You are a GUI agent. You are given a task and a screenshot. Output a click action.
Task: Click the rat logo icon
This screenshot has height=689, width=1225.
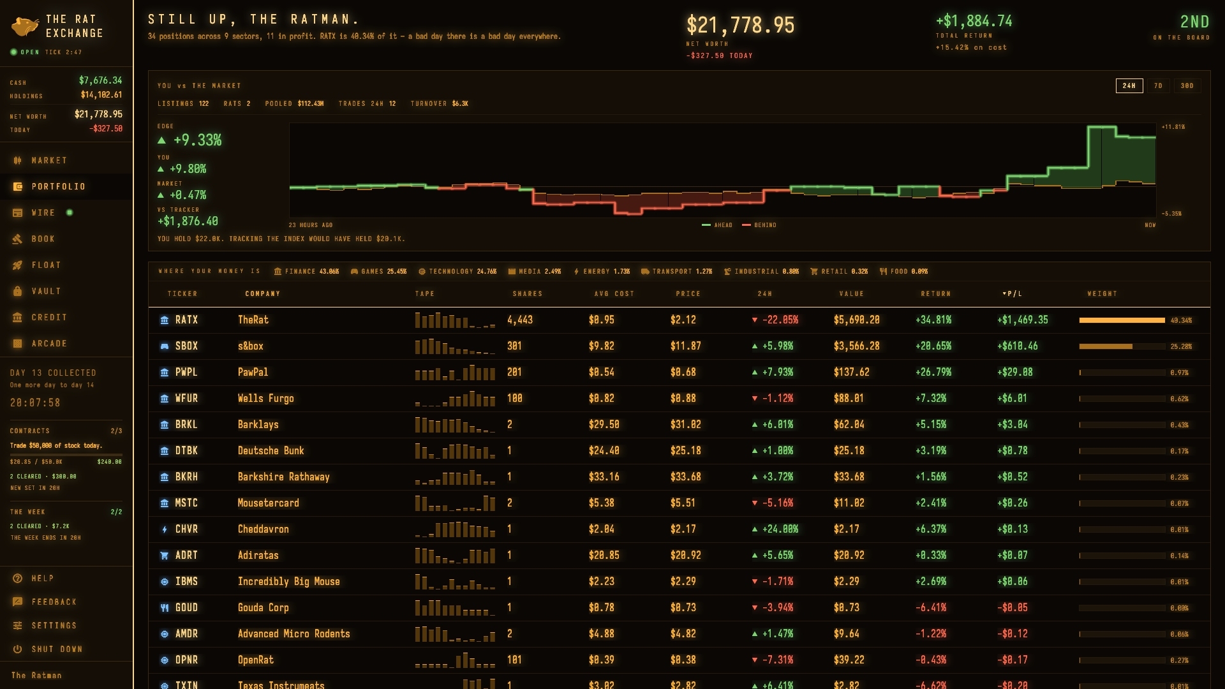(x=25, y=26)
